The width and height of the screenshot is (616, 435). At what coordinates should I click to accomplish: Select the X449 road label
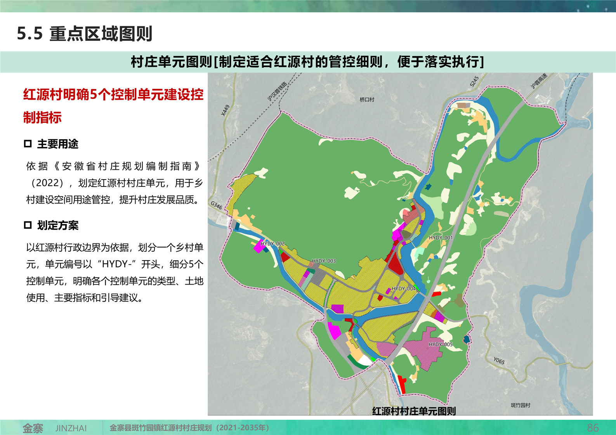tap(225, 110)
